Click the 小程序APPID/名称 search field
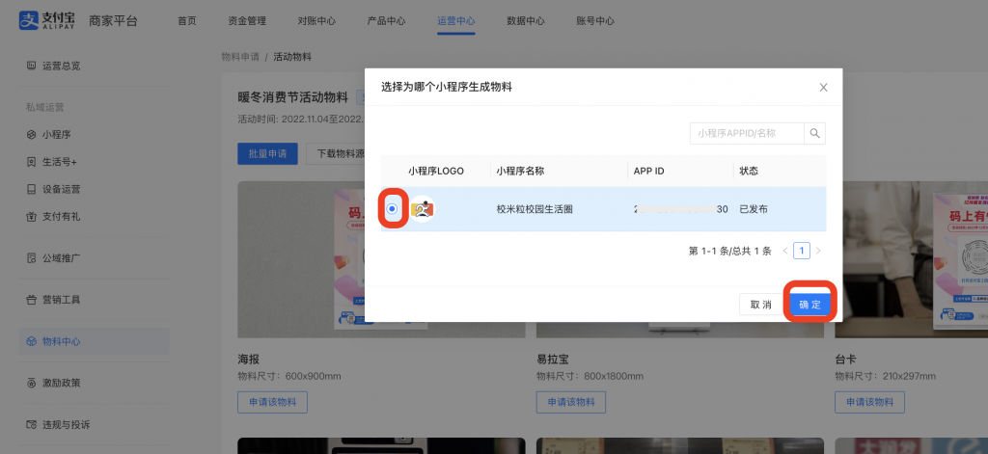The height and width of the screenshot is (454, 988). (748, 133)
